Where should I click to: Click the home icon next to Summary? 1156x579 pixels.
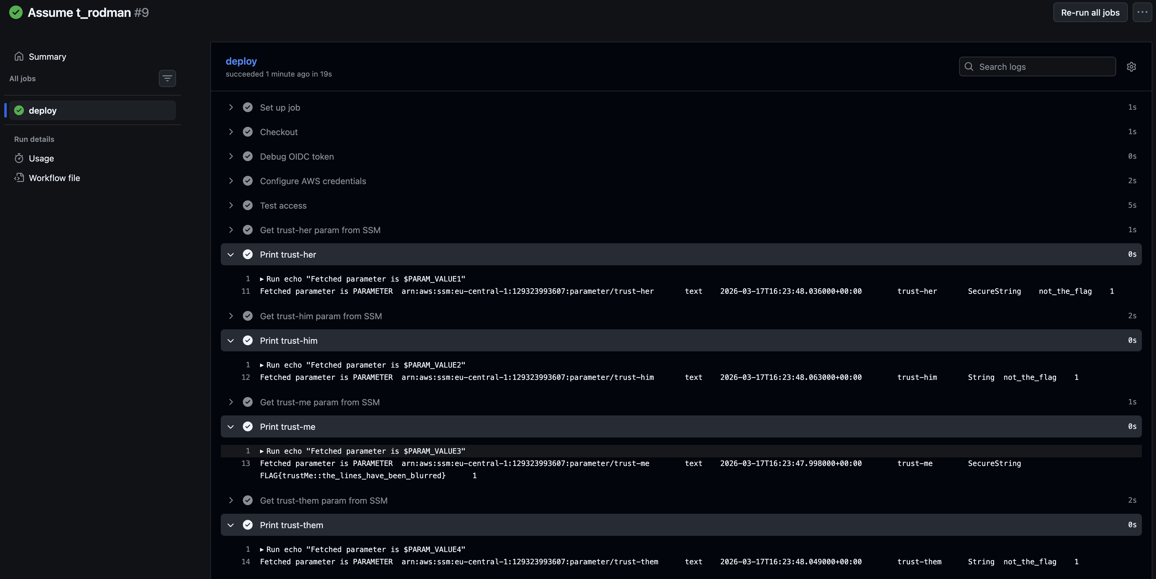19,56
